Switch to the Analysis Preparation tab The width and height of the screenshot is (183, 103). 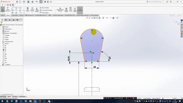point(58,15)
